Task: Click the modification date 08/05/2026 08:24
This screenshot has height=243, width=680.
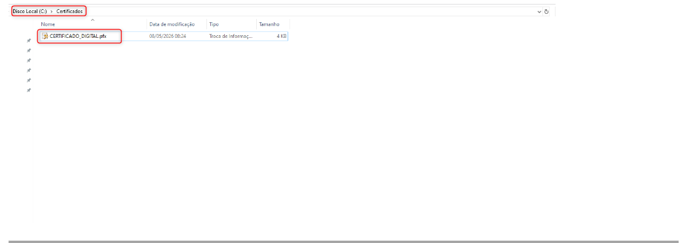Action: tap(168, 37)
